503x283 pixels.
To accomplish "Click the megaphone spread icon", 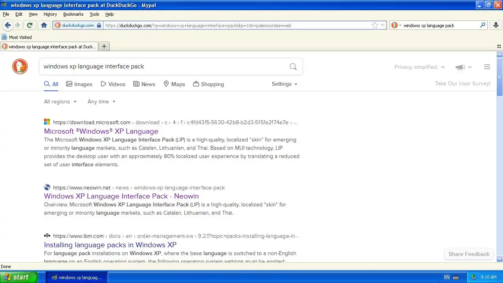I will pos(464,67).
